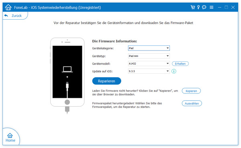Click the key register icon
241x148 pixels.
point(198,7)
